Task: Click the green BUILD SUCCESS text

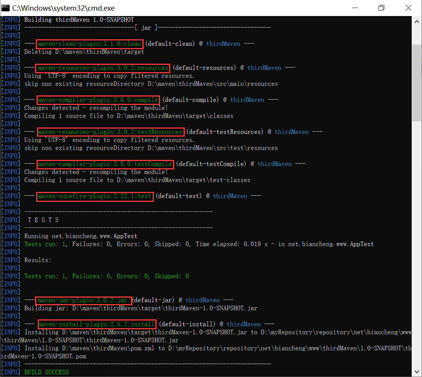Action: [46, 372]
